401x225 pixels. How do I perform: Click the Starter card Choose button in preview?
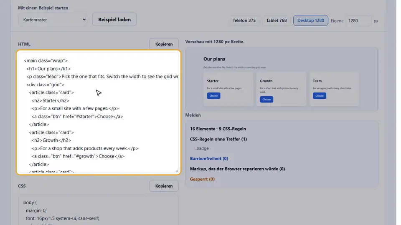(213, 96)
